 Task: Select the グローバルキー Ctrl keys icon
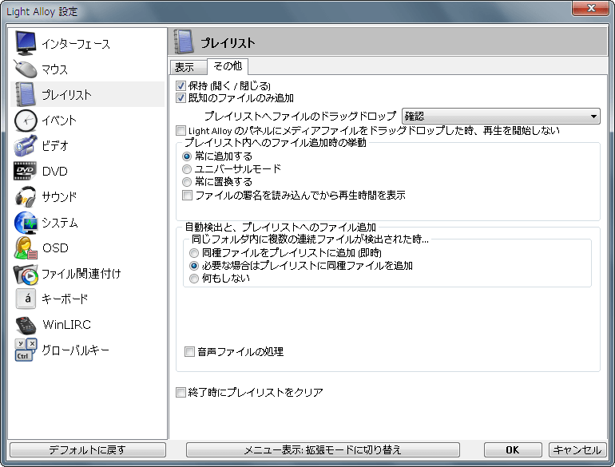[26, 350]
